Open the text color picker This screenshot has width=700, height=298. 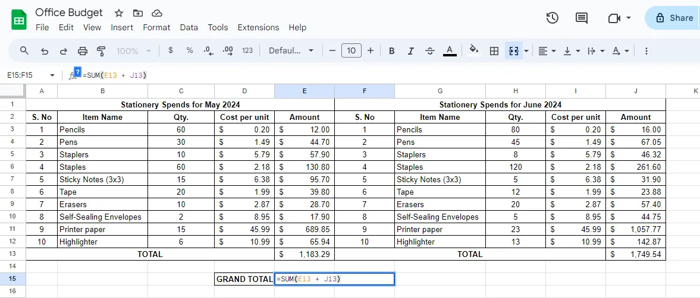[x=450, y=51]
